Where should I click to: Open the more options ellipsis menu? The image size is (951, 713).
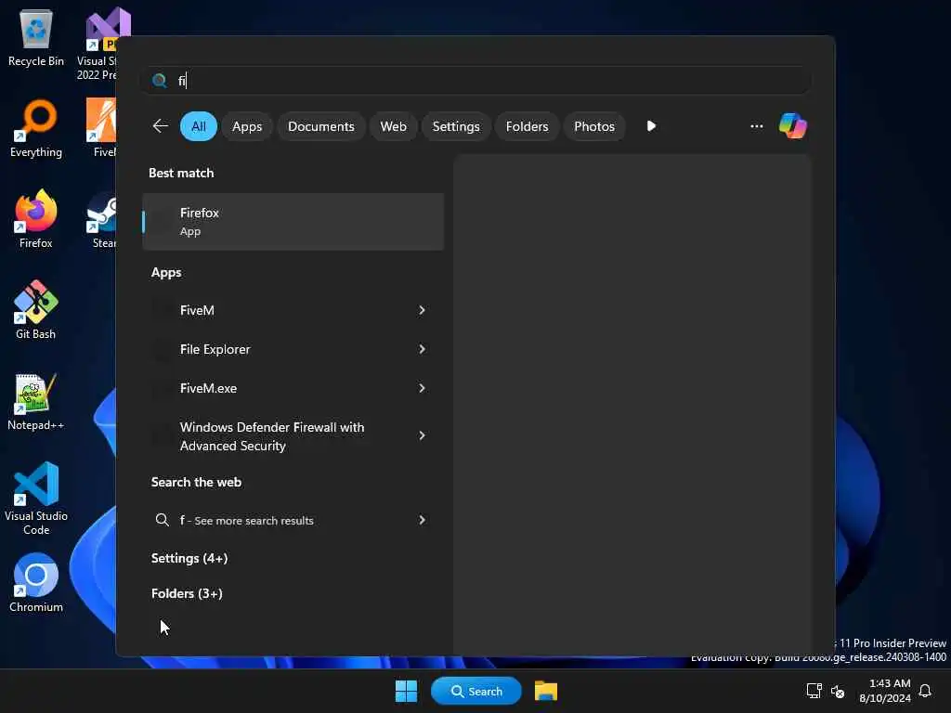pyautogui.click(x=756, y=126)
